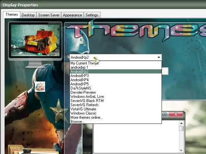Click the monitor wallpaper preview thumbnail
This screenshot has width=206, height=154.
point(35,40)
